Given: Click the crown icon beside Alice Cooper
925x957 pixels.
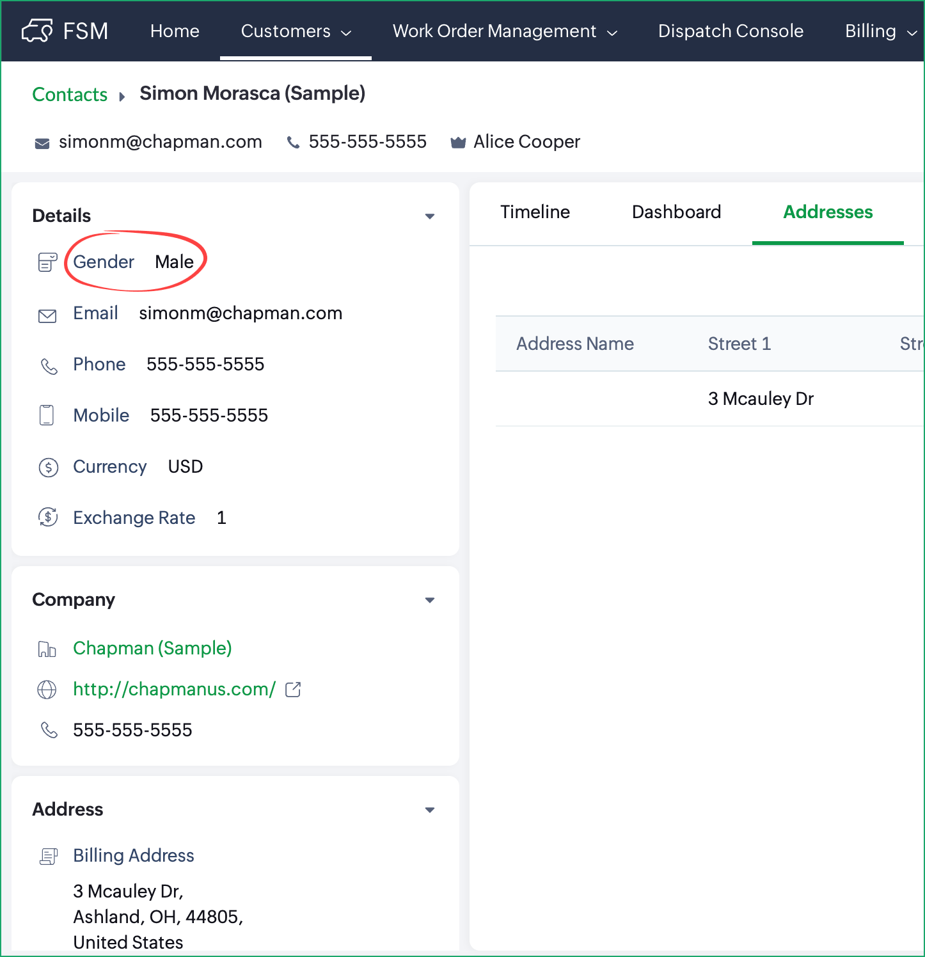Looking at the screenshot, I should click(x=458, y=143).
